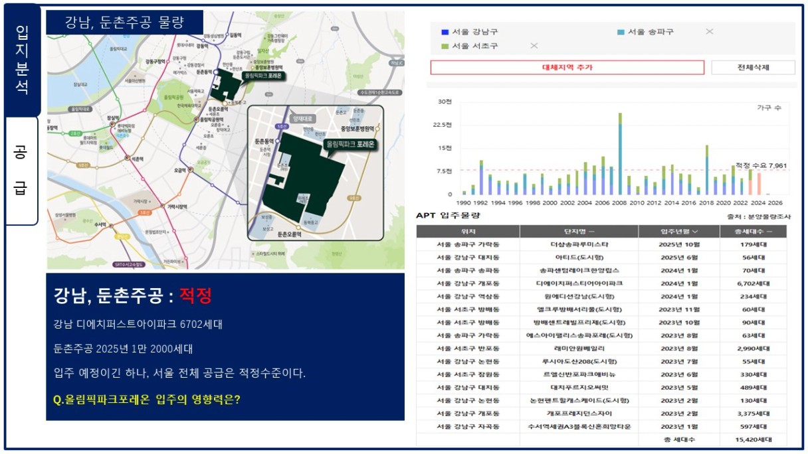Click the pink 2024 bar in chart
The width and height of the screenshot is (808, 454).
(759, 184)
